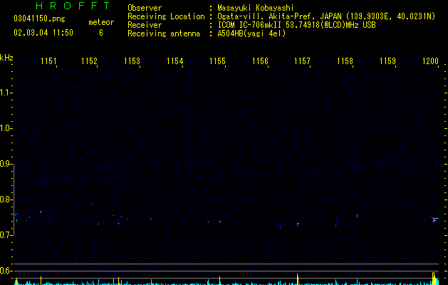Image resolution: width=448 pixels, height=285 pixels.
Task: Click observer name Masayuki Kobayashi
Action: [255, 8]
